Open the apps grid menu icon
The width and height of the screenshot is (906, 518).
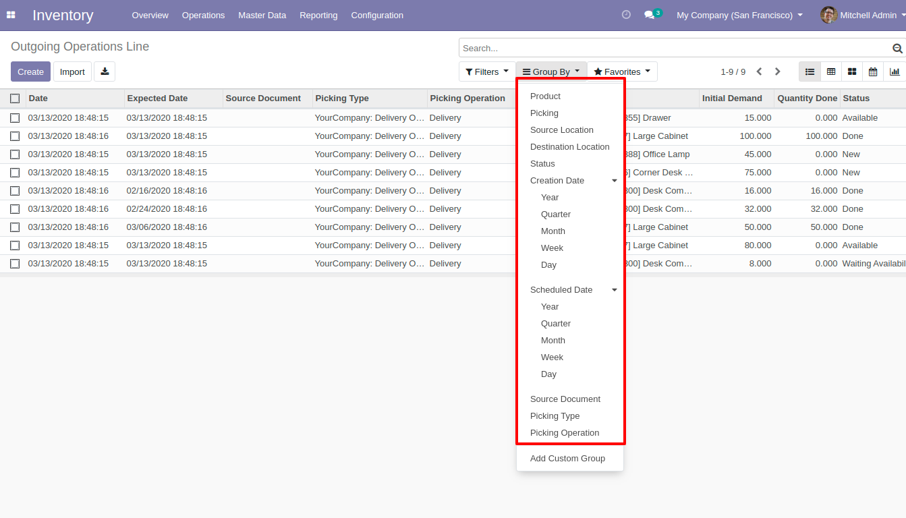pyautogui.click(x=11, y=15)
